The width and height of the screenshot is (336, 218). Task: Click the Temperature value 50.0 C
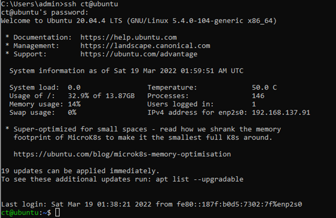click(264, 87)
